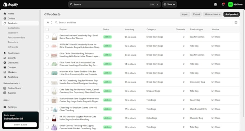
Task: Click the search magnifier in filter bar
Action: pyautogui.click(x=56, y=22)
